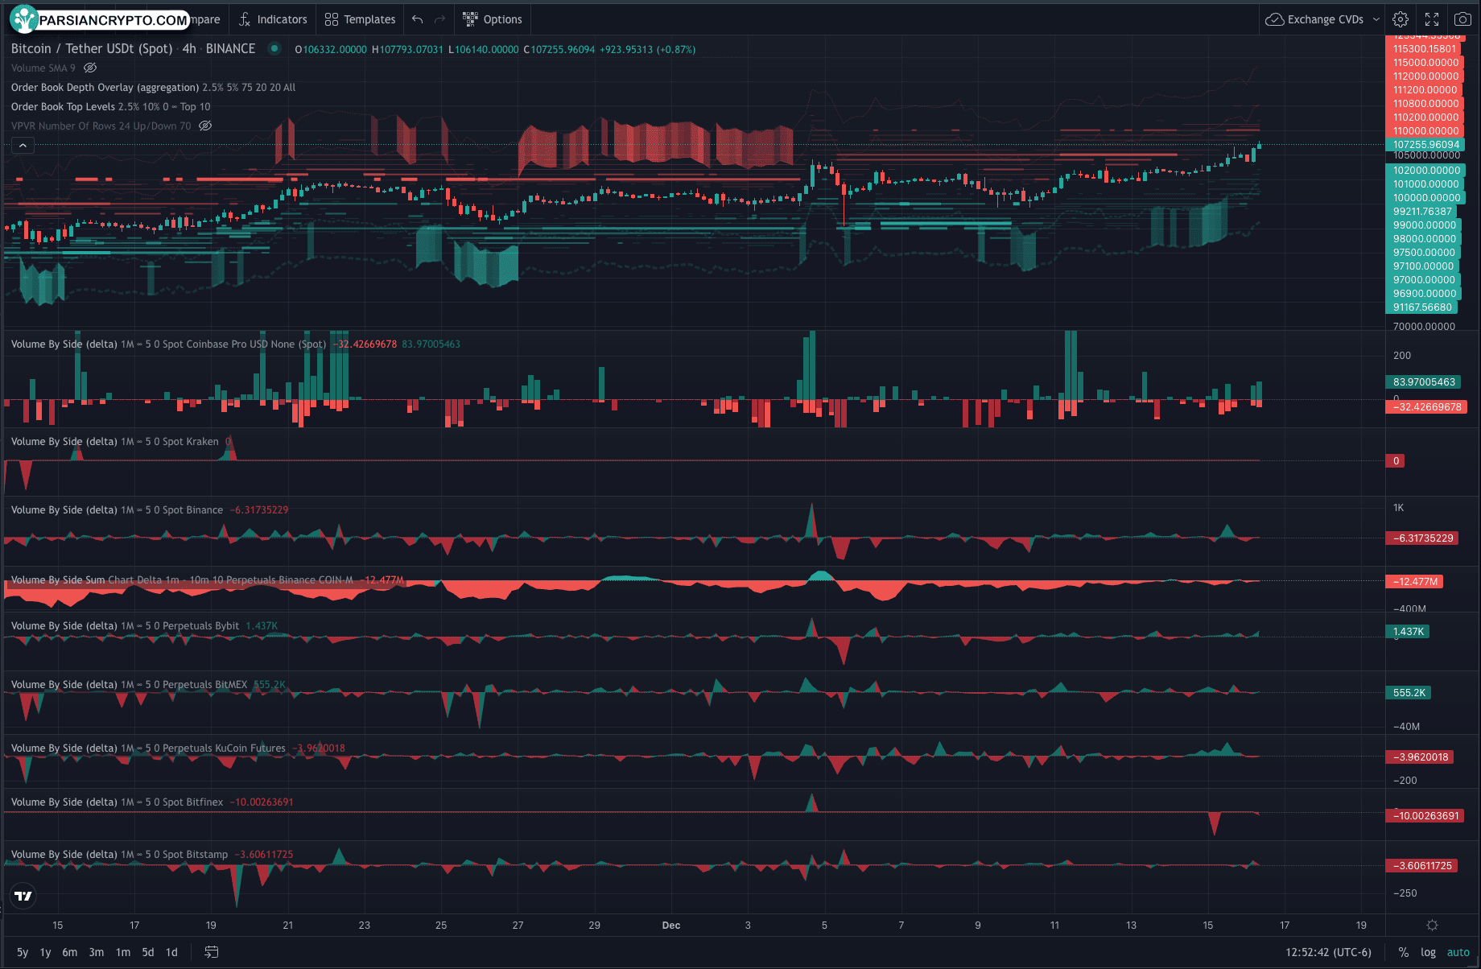Click the TradingView logo icon

pyautogui.click(x=23, y=896)
